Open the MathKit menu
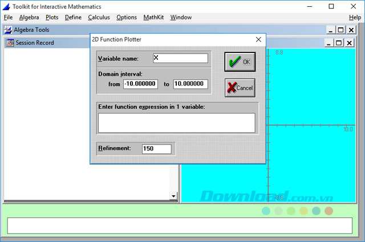 [x=153, y=18]
